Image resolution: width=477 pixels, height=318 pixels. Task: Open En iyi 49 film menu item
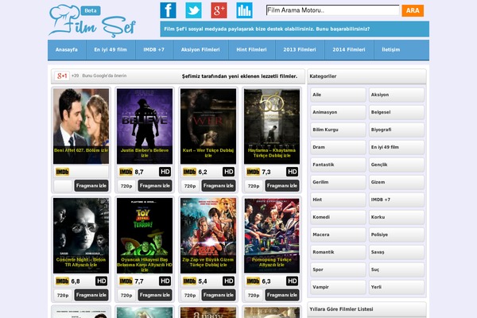point(111,49)
